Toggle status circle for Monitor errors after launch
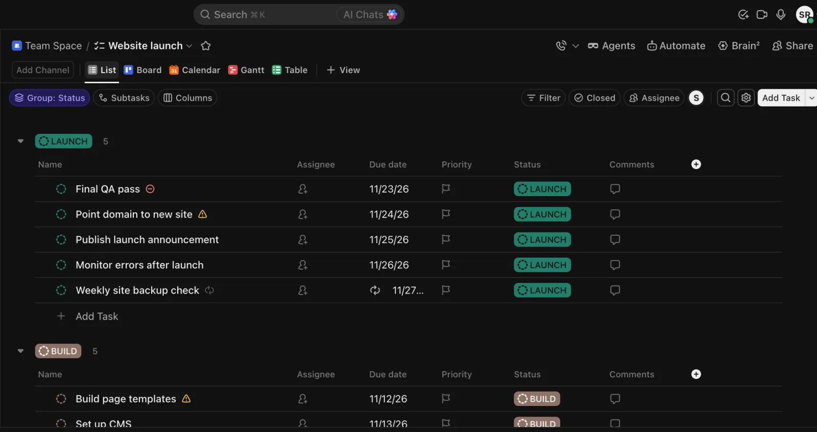The height and width of the screenshot is (432, 817). click(61, 265)
